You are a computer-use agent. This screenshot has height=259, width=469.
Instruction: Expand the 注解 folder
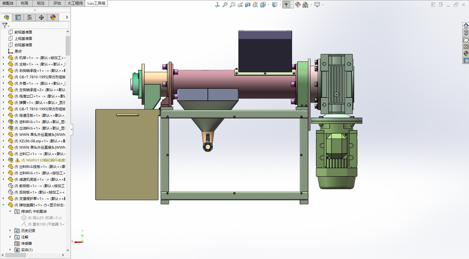[10, 237]
